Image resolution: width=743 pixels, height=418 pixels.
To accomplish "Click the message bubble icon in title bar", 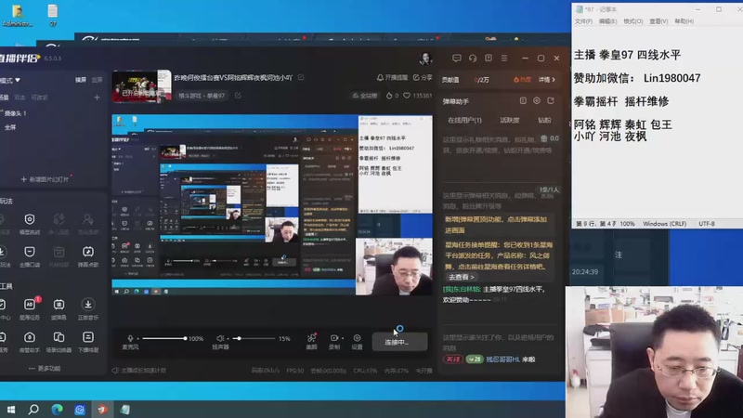I will (x=456, y=58).
